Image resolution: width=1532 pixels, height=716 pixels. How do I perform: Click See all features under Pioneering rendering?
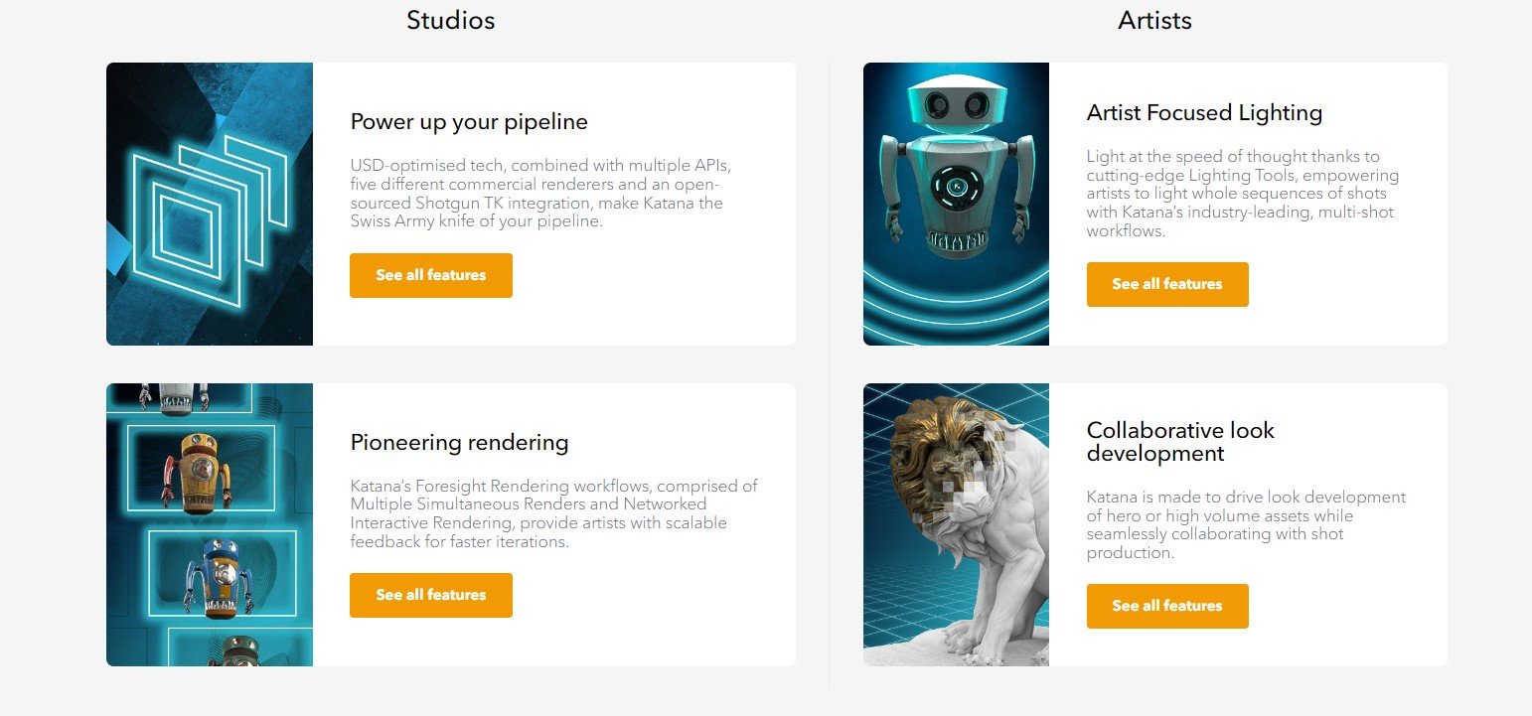point(431,595)
